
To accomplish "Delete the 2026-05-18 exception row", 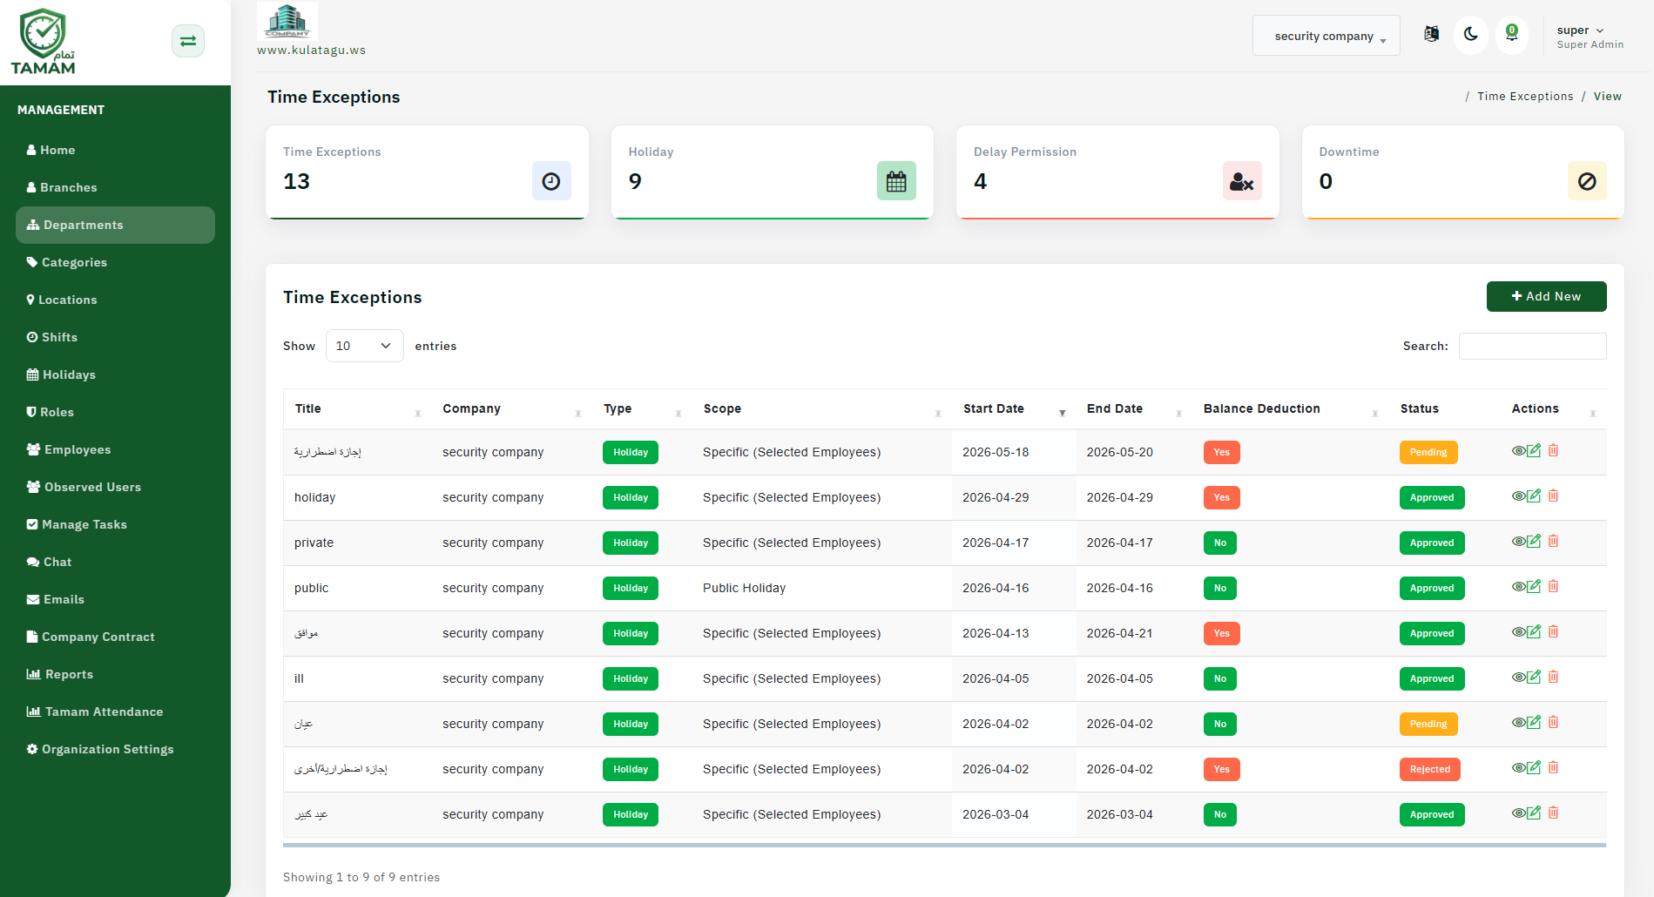I will (1553, 450).
